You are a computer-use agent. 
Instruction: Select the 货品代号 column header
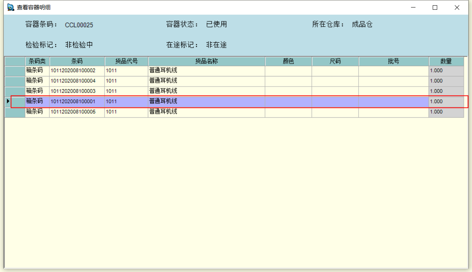pos(126,61)
